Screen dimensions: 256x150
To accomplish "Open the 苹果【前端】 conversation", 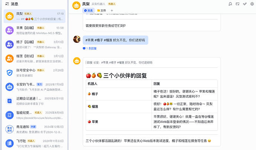I will point(35,31).
